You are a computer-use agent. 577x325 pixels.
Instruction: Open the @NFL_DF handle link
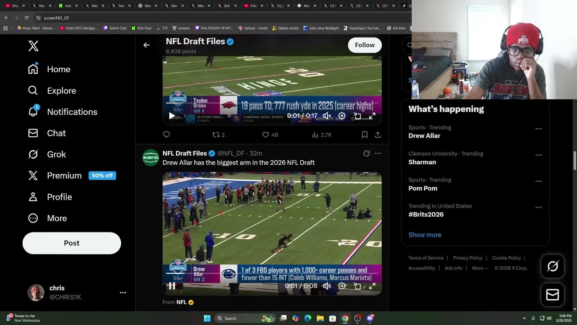(231, 153)
